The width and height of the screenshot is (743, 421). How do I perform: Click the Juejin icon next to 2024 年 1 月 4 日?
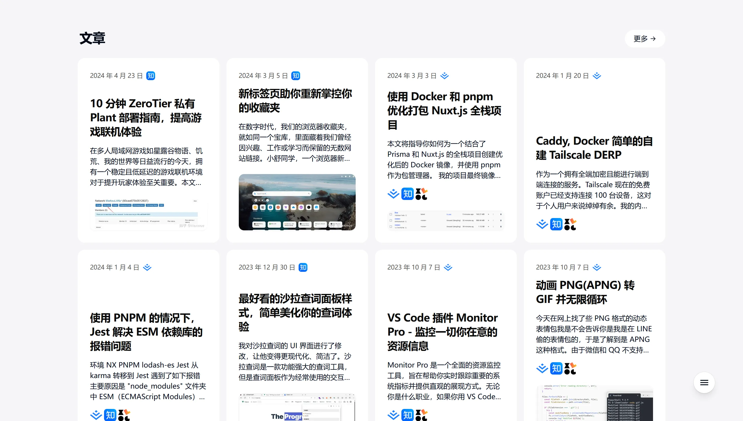pyautogui.click(x=147, y=267)
